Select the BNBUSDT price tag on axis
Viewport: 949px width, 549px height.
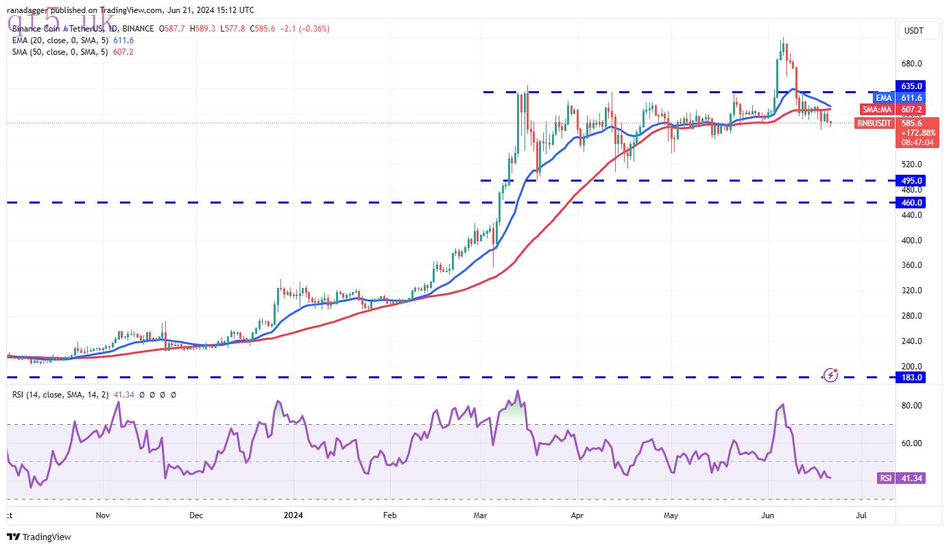(874, 123)
